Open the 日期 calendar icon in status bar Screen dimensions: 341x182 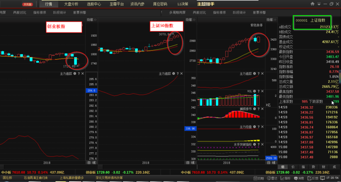[258, 178]
